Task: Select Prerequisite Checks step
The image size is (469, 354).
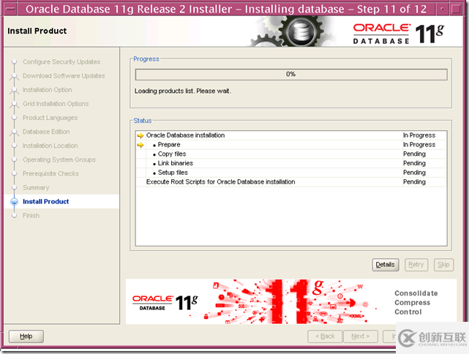Action: [x=50, y=174]
